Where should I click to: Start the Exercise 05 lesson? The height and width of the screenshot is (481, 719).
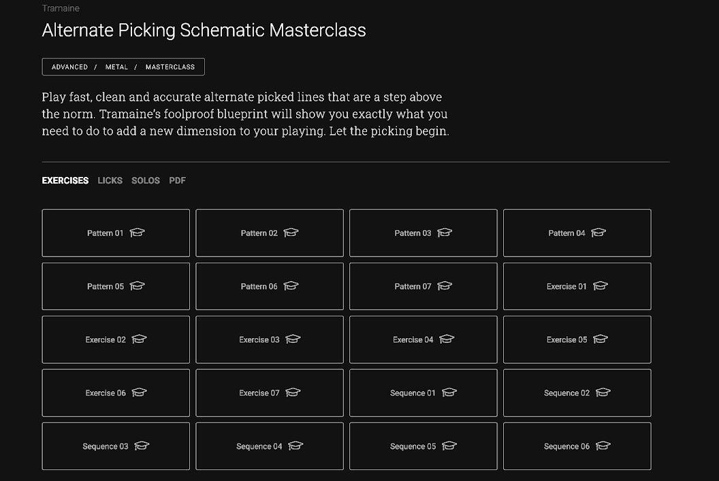(x=577, y=339)
